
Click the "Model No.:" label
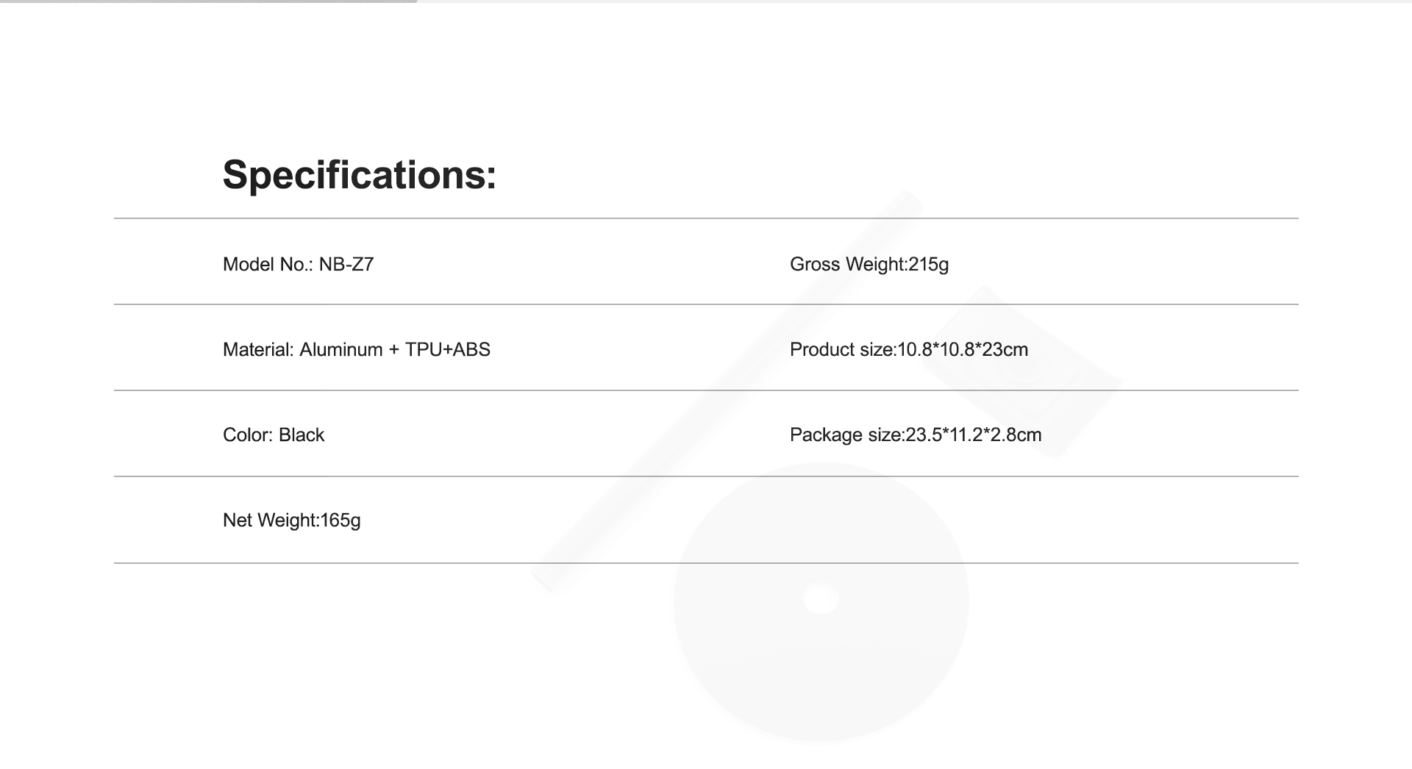[x=268, y=265]
